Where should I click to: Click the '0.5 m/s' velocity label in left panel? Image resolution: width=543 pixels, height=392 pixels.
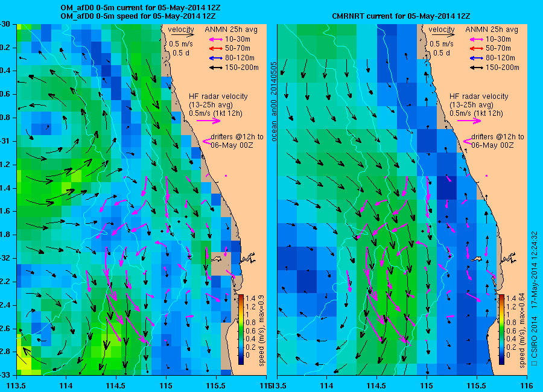pos(181,44)
